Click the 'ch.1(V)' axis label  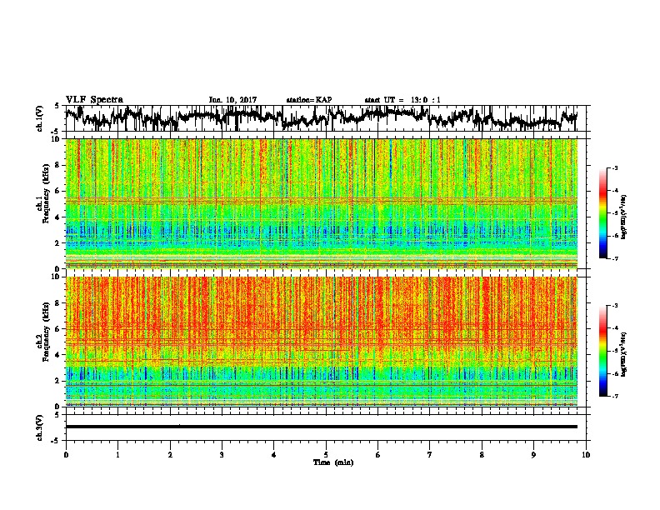40,118
